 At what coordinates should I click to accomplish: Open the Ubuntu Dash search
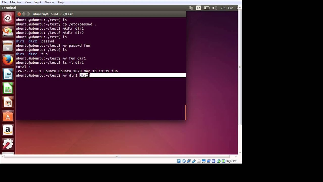[8, 18]
